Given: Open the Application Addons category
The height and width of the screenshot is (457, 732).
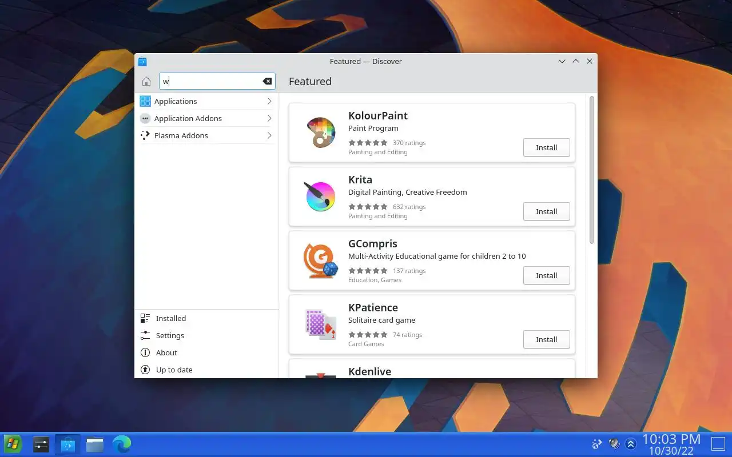Looking at the screenshot, I should coord(206,118).
